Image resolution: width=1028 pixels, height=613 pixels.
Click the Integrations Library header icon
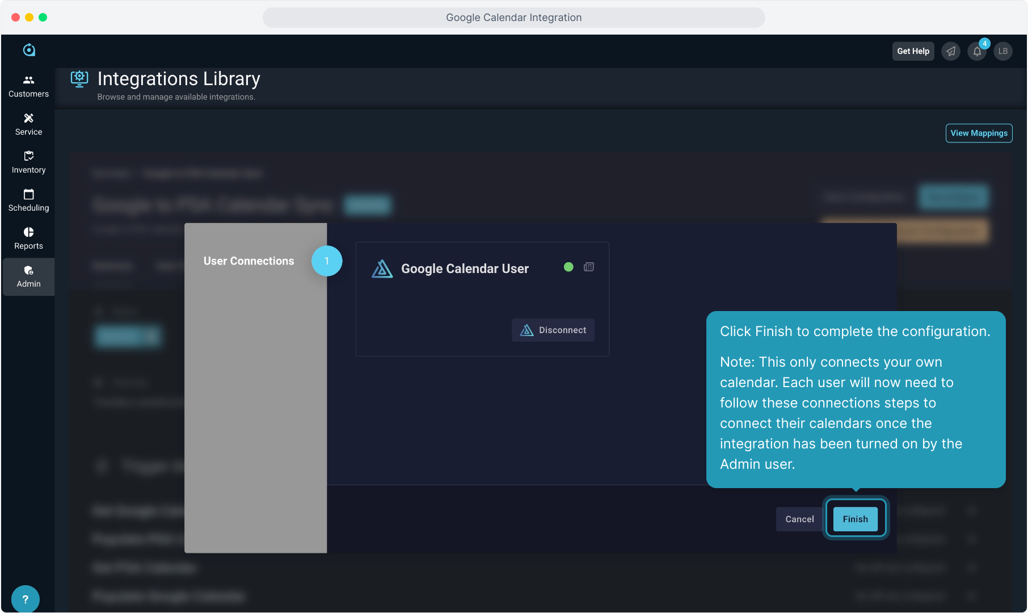(79, 79)
